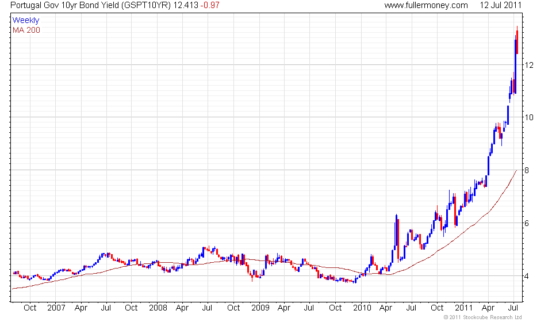
Task: Select the '2010' x-axis year label
Action: tap(362, 308)
